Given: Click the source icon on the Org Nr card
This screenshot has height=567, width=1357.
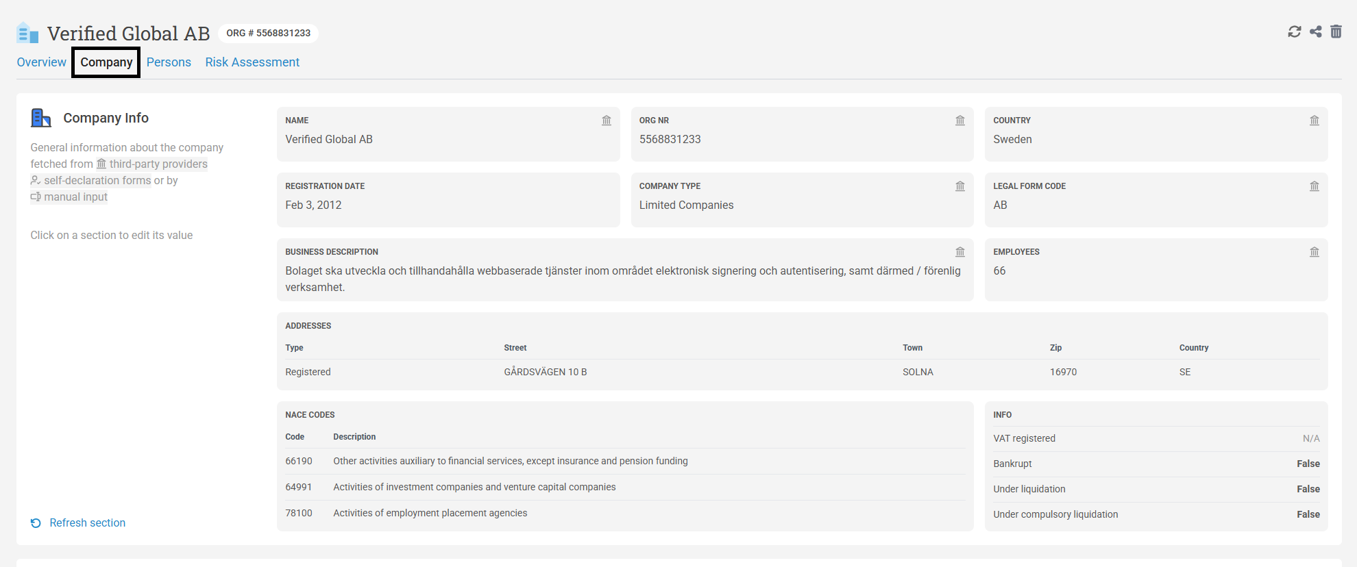Looking at the screenshot, I should click(960, 121).
